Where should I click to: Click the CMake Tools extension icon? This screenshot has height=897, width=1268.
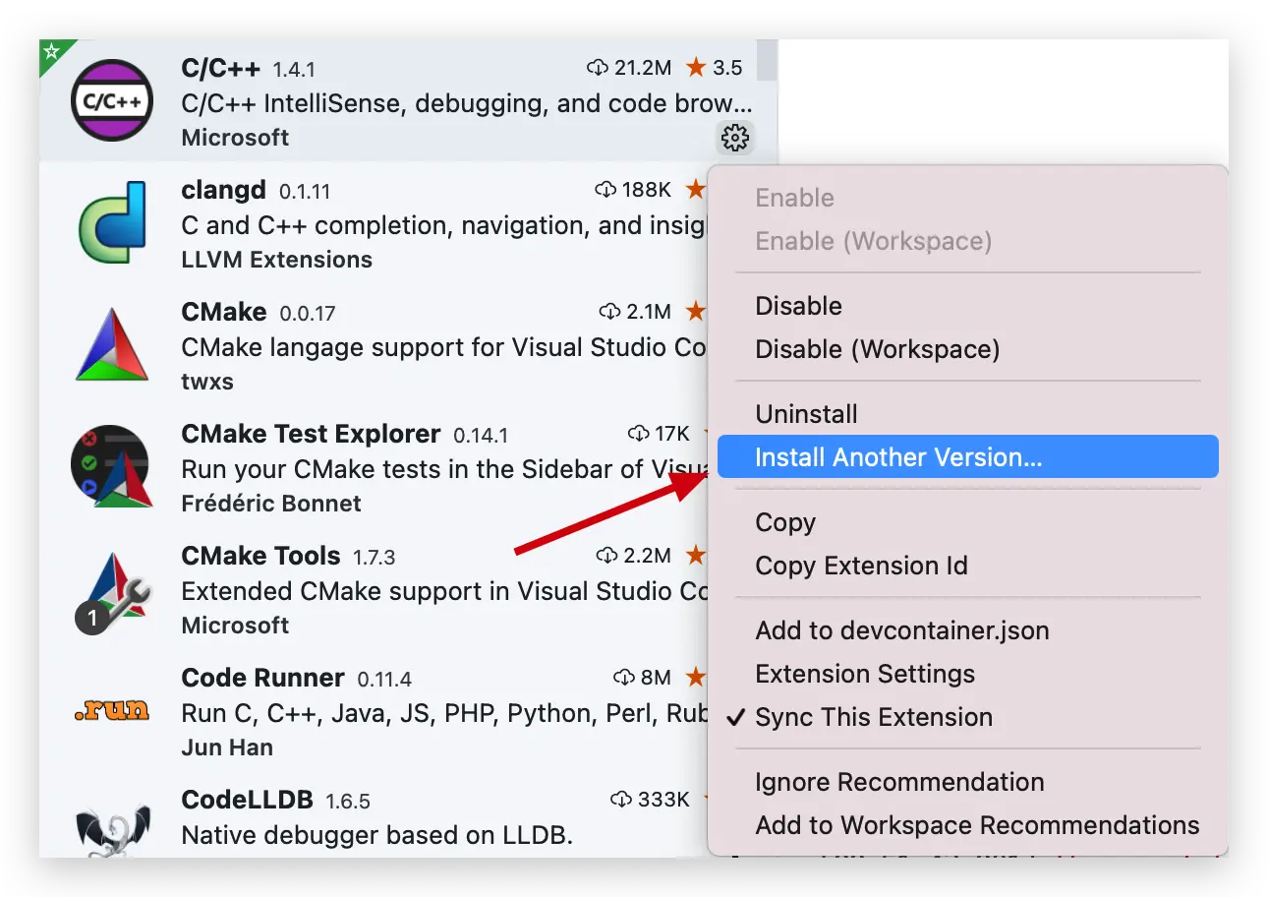click(x=112, y=590)
